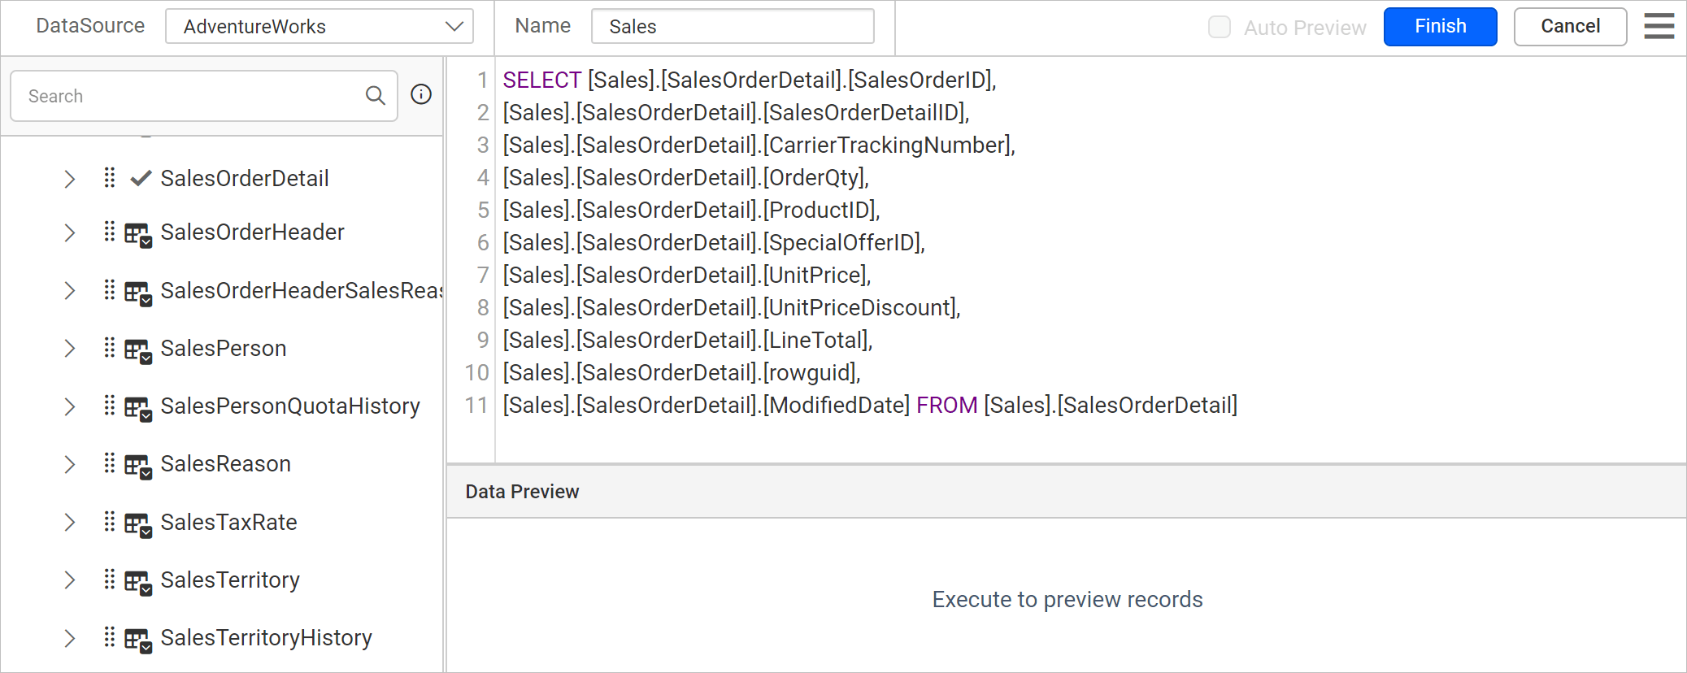Click the drag handle beside SalesTerritoryHistory
The width and height of the screenshot is (1687, 673).
[110, 638]
